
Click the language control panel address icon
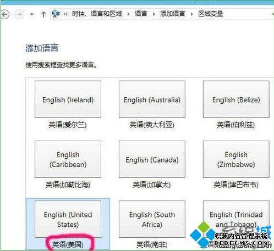pyautogui.click(x=56, y=14)
